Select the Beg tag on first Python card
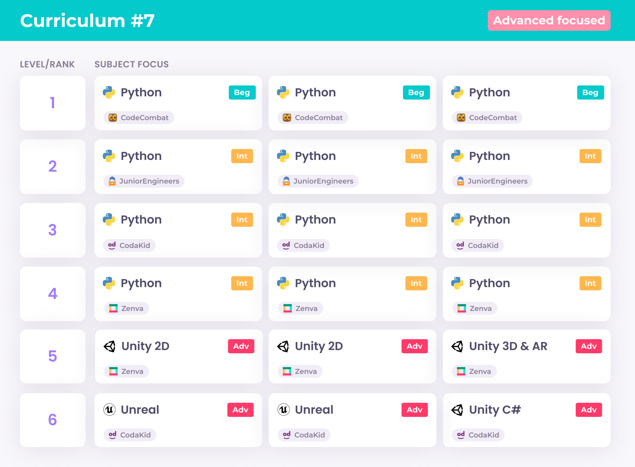Image resolution: width=635 pixels, height=467 pixels. 242,93
